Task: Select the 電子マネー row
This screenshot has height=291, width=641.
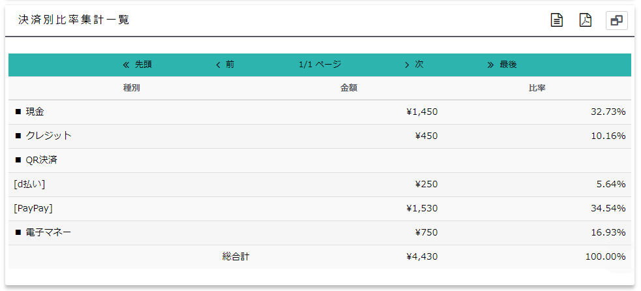Action: point(320,233)
